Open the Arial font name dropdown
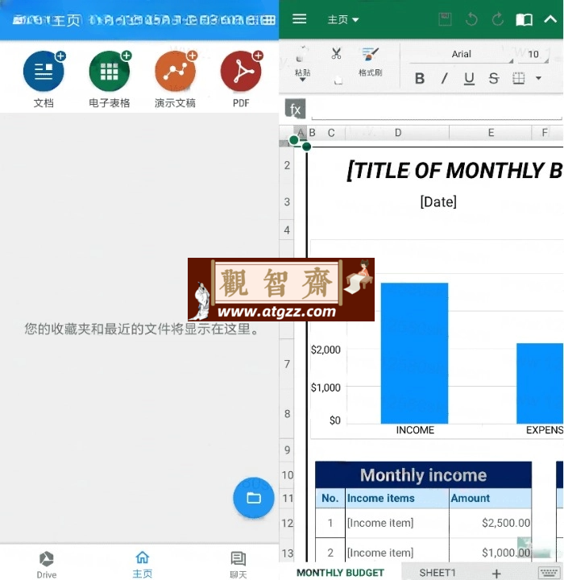The image size is (564, 580). (461, 55)
